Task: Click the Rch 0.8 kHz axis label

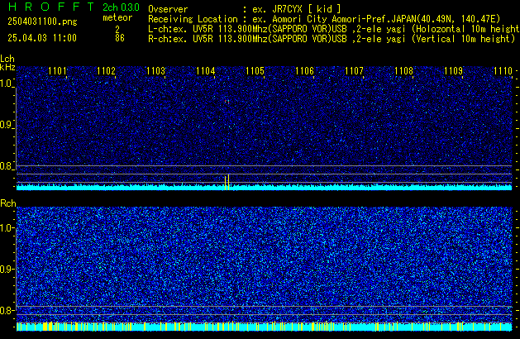Action: [7, 310]
